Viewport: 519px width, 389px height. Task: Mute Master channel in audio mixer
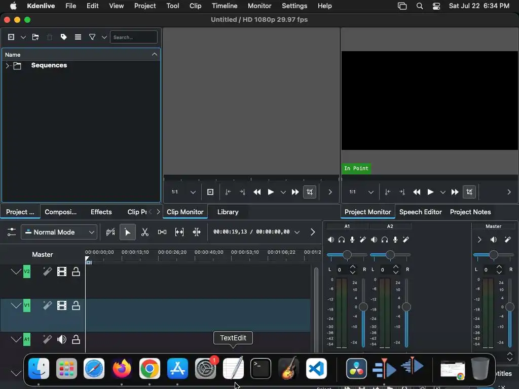[494, 240]
